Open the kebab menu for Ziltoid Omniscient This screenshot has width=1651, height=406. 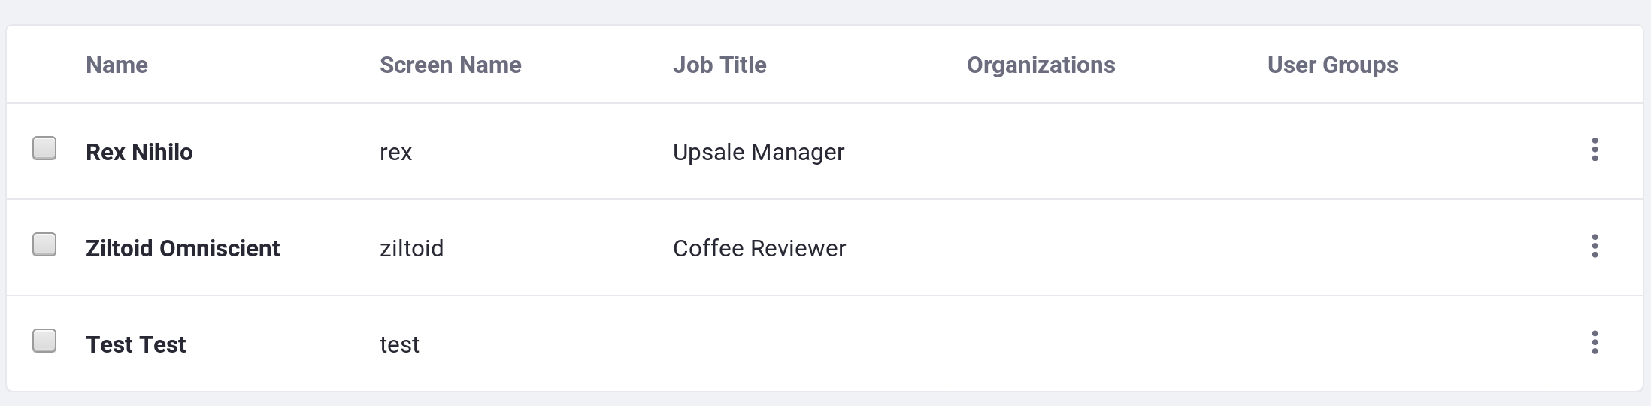pyautogui.click(x=1594, y=246)
